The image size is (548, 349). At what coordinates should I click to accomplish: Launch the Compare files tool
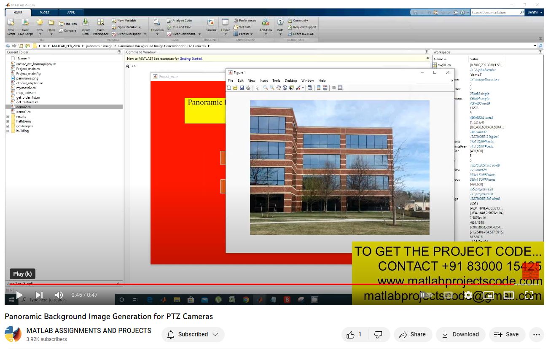tap(67, 30)
